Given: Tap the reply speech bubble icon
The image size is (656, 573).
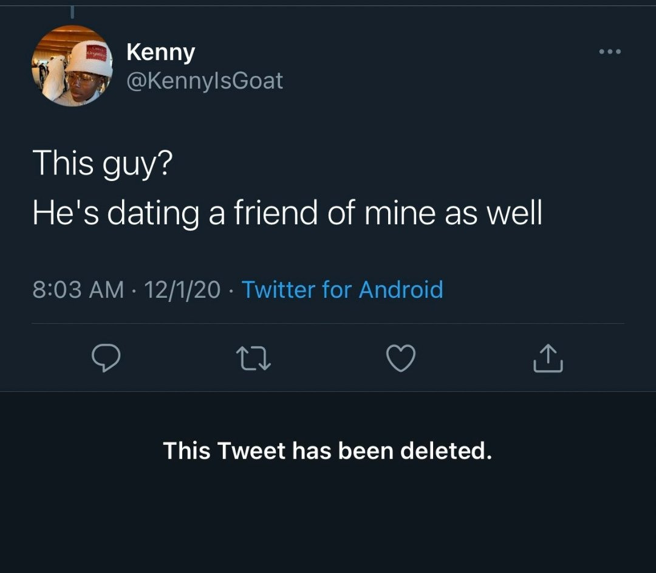Looking at the screenshot, I should coord(106,358).
